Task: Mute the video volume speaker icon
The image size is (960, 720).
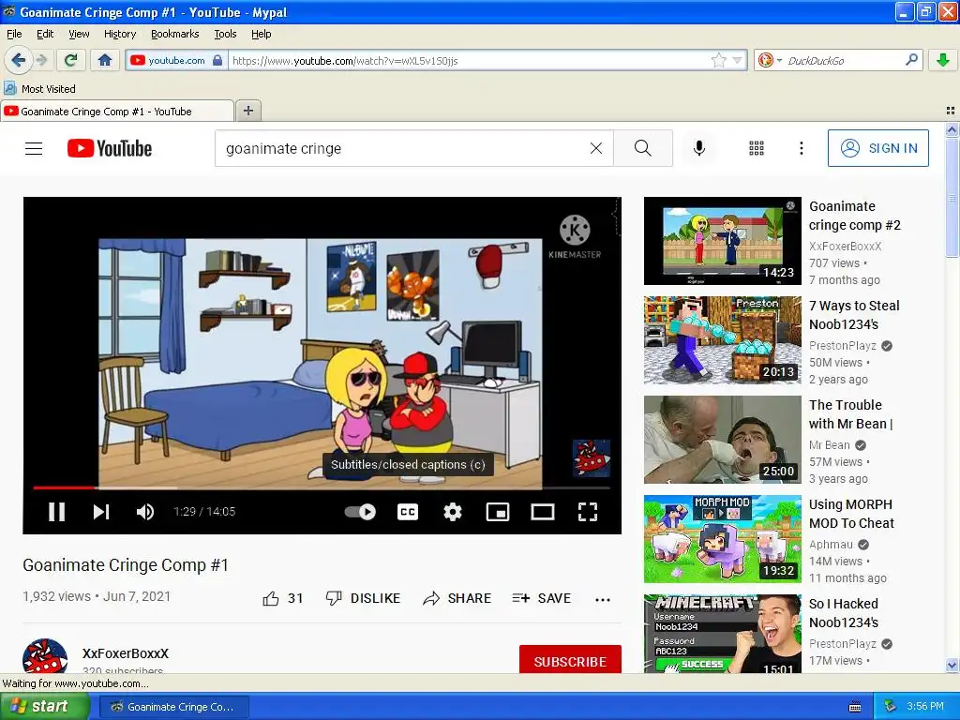Action: (145, 512)
